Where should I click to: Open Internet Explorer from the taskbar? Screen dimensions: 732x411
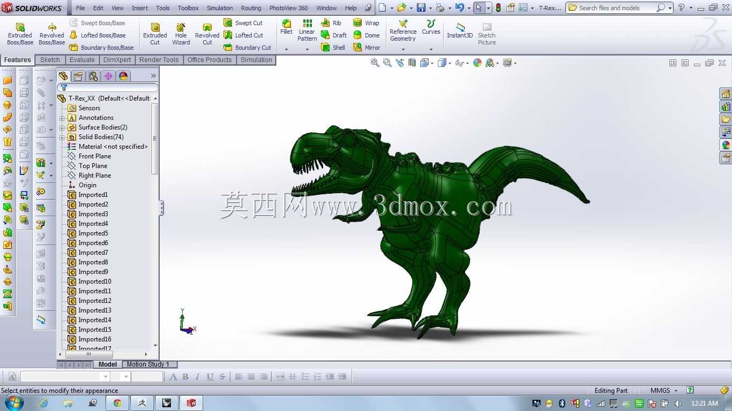coord(43,403)
